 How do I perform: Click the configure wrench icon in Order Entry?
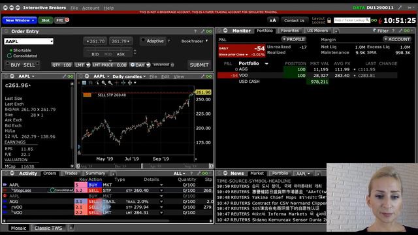pyautogui.click(x=202, y=31)
